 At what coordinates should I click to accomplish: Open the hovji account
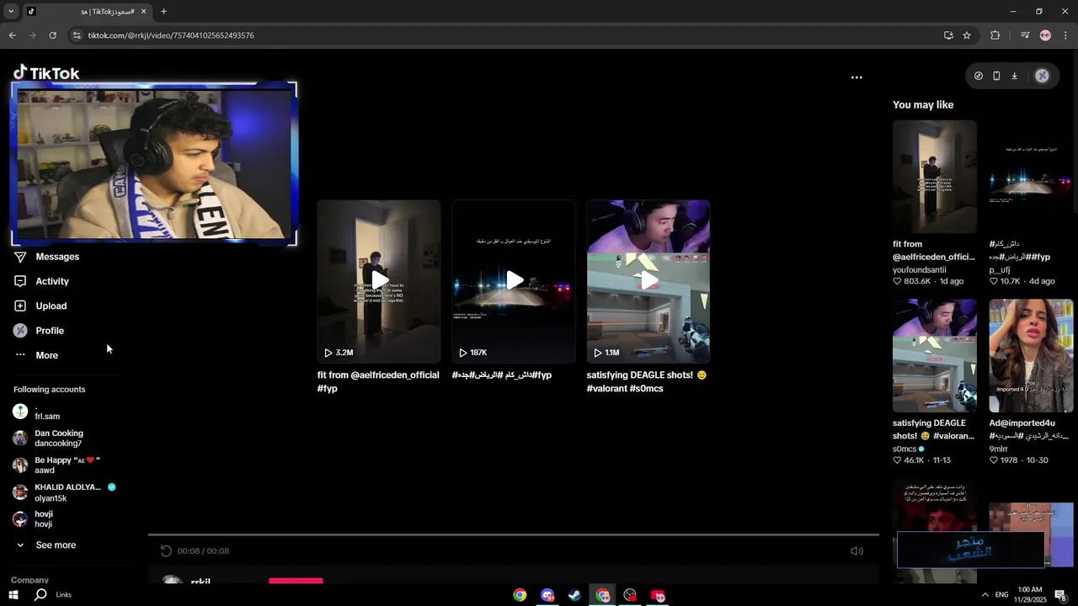[x=34, y=519]
